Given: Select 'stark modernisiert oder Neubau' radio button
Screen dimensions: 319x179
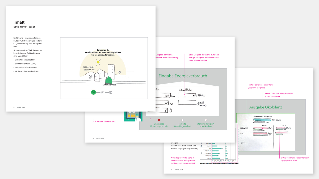Looking at the screenshot, I should pyautogui.click(x=205, y=120).
